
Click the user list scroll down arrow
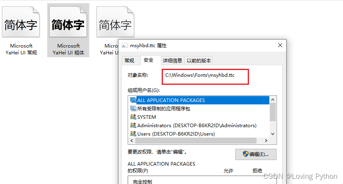[x=273, y=134]
